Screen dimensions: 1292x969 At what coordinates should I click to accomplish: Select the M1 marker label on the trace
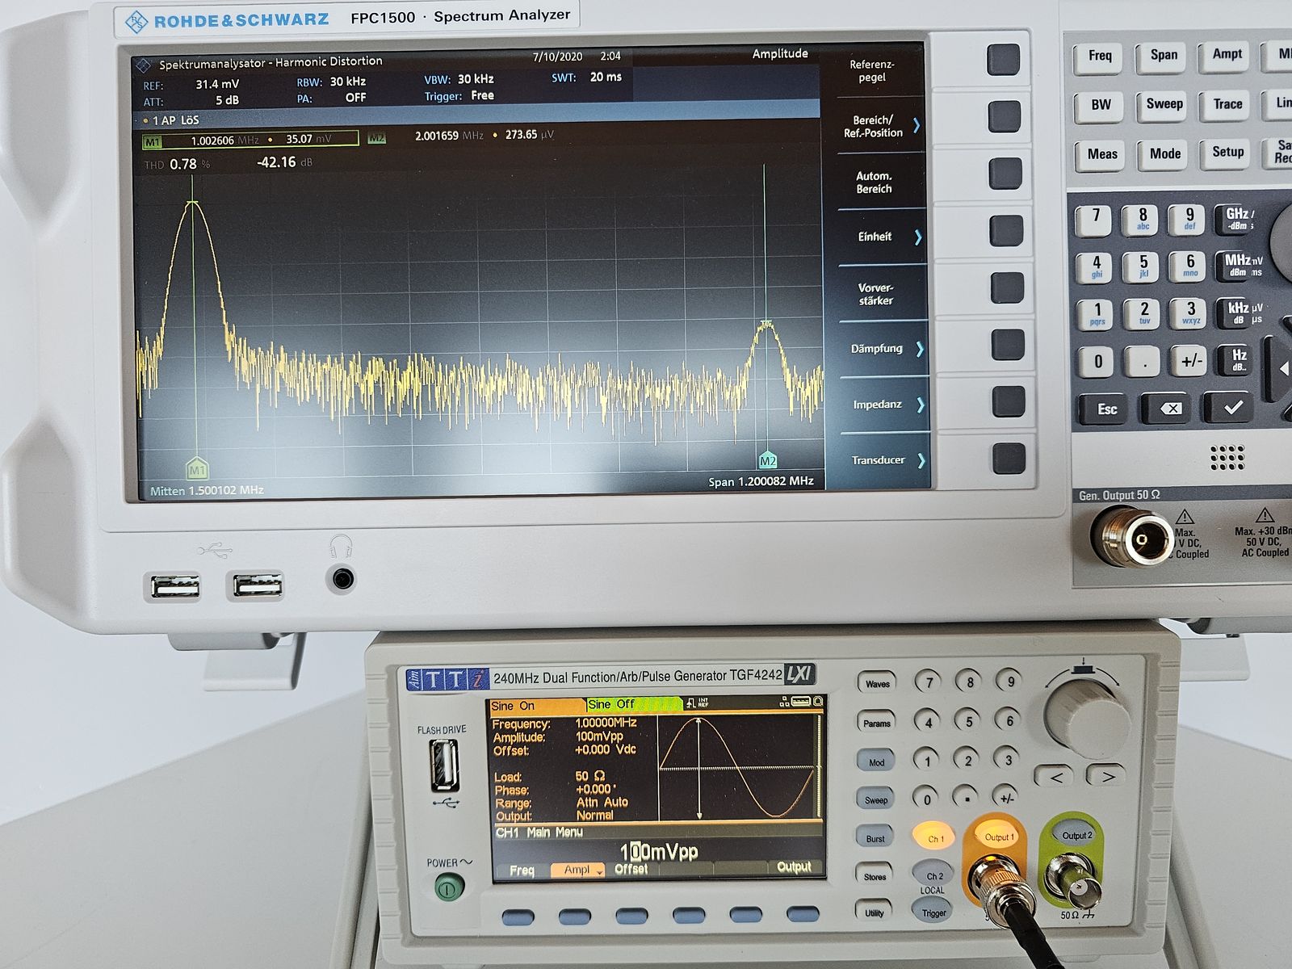197,469
